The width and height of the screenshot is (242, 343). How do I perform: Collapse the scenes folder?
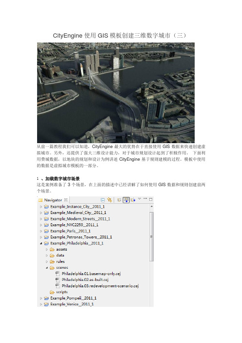[x=46, y=268]
